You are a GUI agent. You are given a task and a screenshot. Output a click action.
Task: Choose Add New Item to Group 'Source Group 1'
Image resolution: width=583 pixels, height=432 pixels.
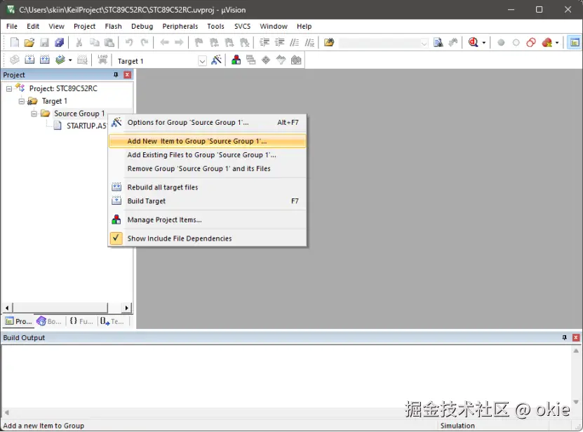[x=208, y=141]
